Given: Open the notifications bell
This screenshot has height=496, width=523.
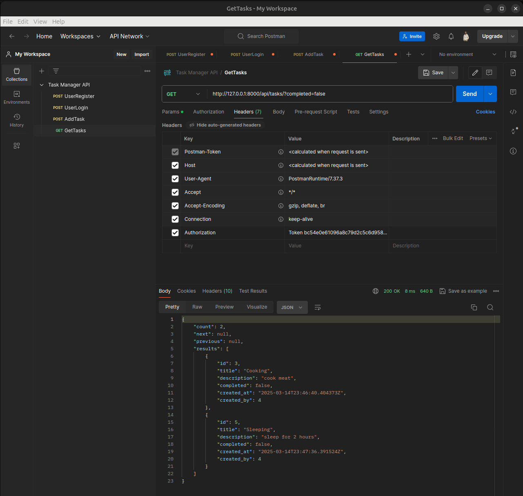Looking at the screenshot, I should click(x=451, y=36).
